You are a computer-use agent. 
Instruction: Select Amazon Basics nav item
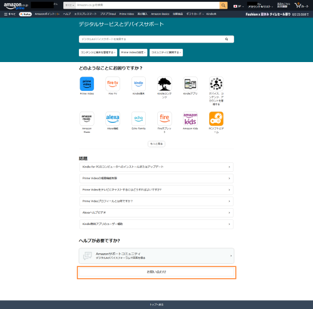click(x=160, y=14)
